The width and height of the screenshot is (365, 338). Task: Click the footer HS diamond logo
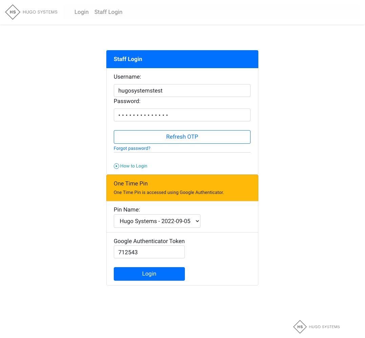tap(300, 327)
